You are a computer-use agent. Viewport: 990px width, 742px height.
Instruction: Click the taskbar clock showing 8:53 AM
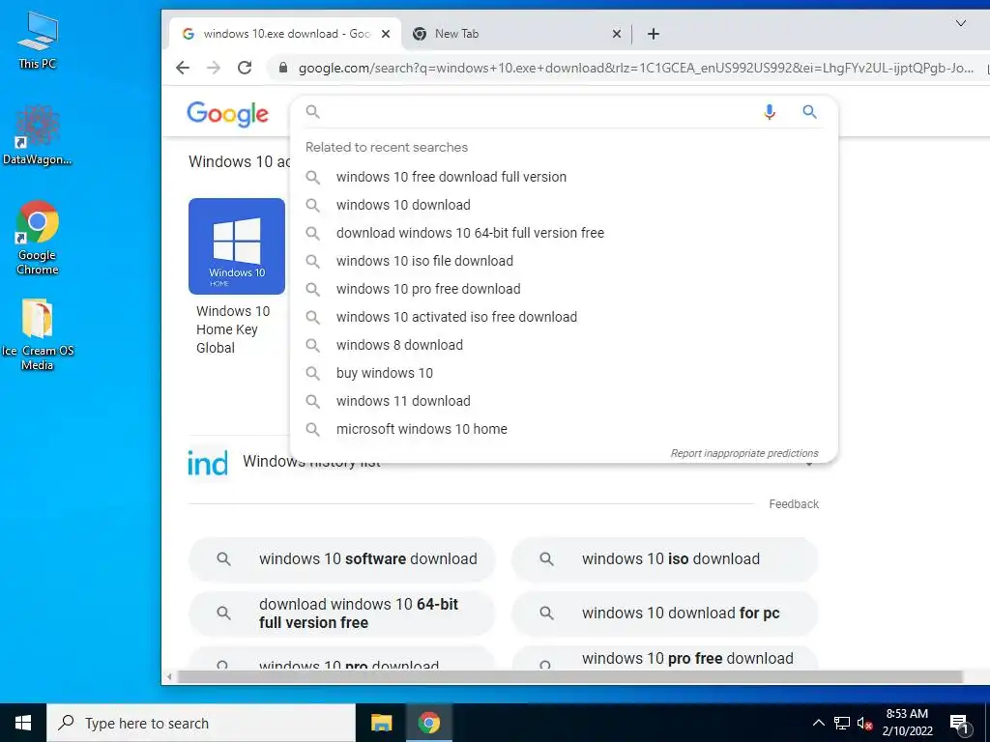tap(907, 723)
